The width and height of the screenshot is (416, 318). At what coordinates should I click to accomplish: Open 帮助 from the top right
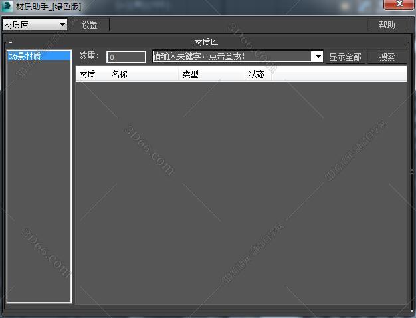tap(387, 25)
